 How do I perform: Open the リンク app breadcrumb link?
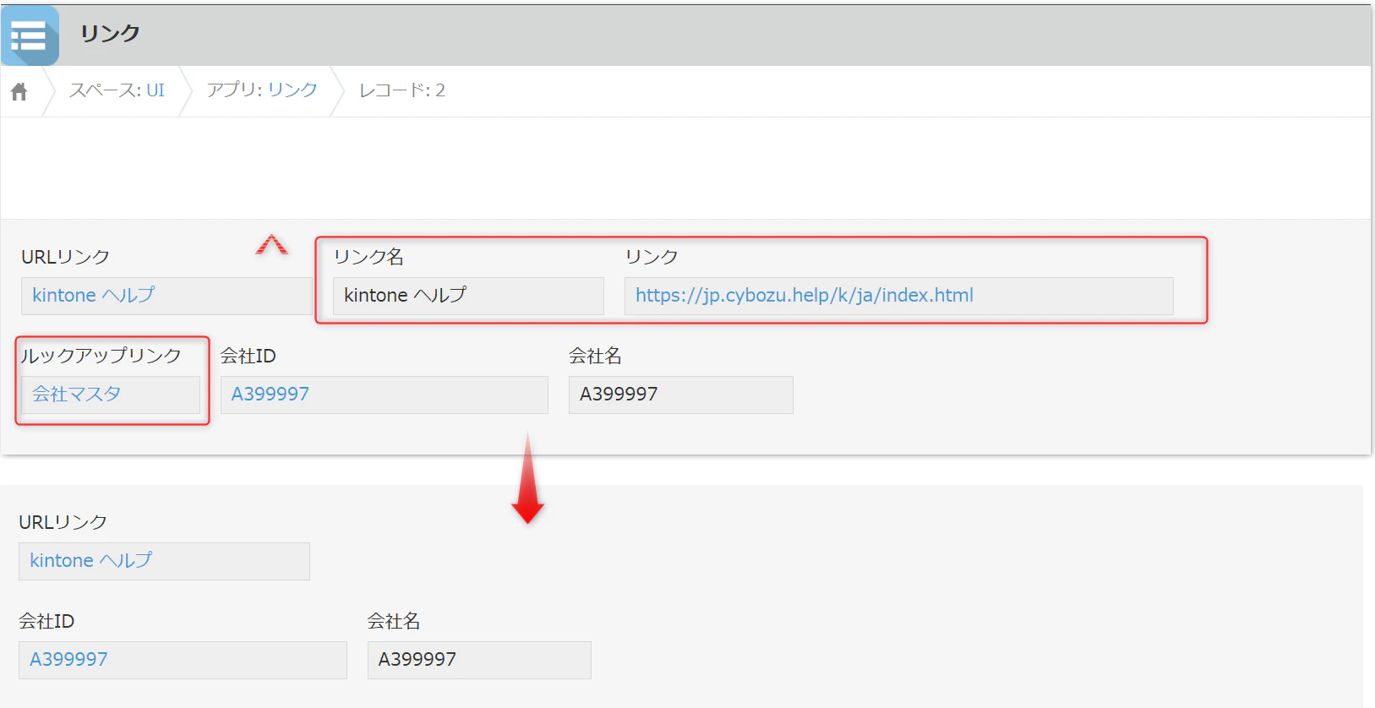tap(292, 90)
